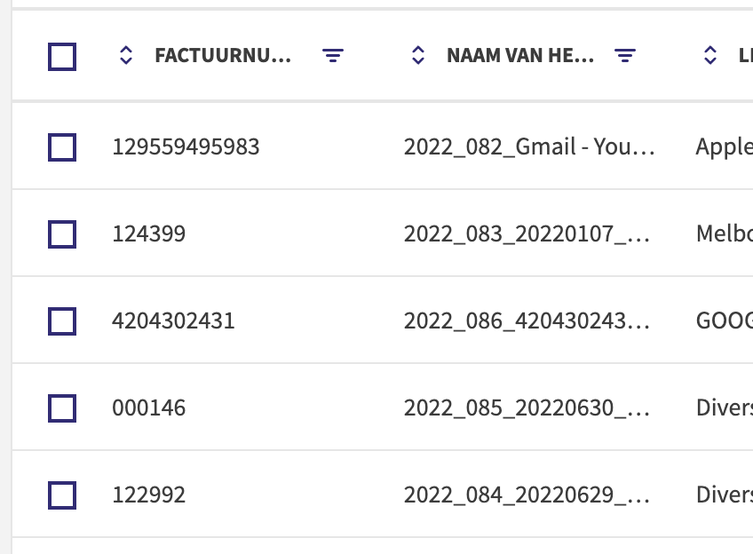
Task: Open file 2022_085_20220630_...
Action: tap(527, 408)
